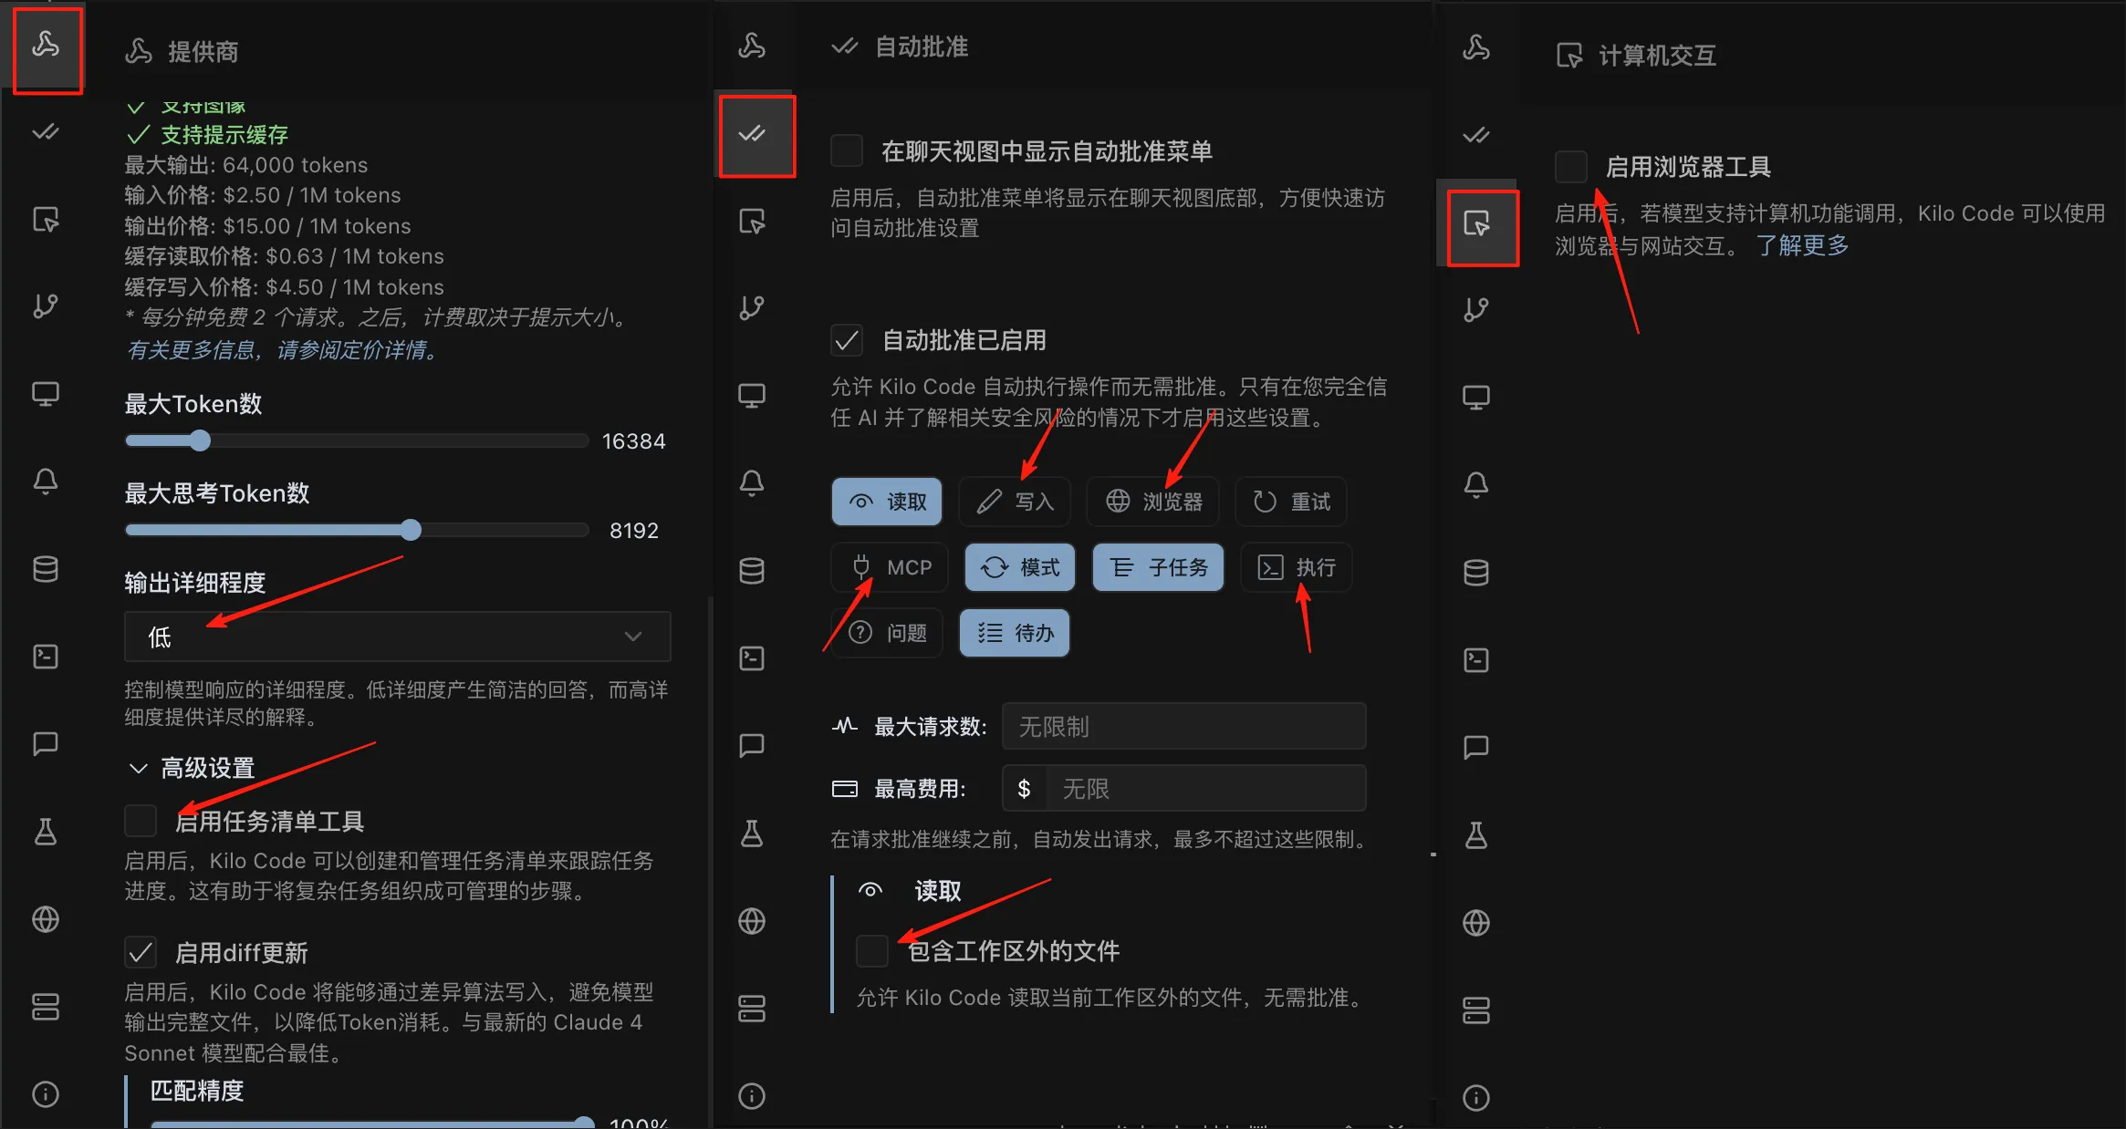Open the 输出详细程度 dropdown showing 低
Screen dimensions: 2126x1129
click(398, 637)
